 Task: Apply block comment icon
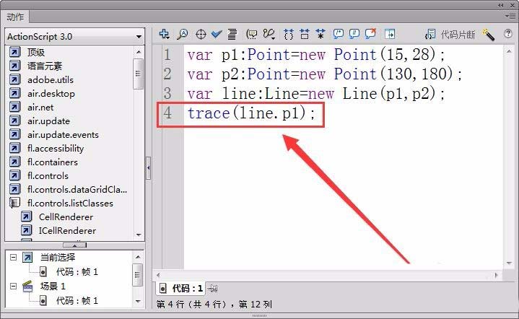click(x=339, y=34)
